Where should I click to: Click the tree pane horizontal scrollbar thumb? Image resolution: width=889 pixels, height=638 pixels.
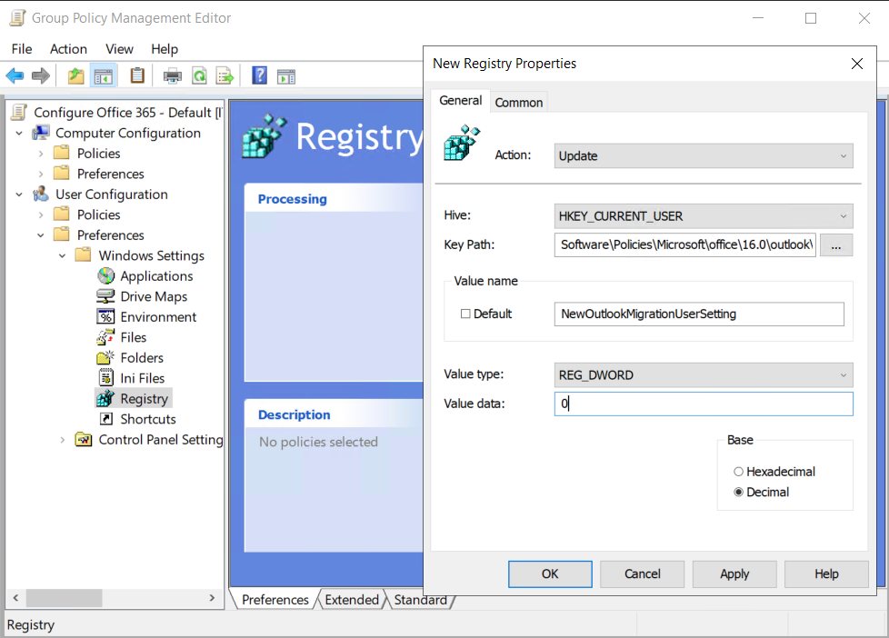64,598
